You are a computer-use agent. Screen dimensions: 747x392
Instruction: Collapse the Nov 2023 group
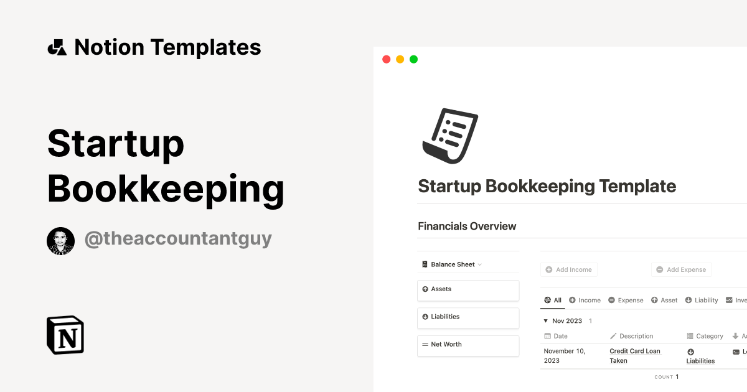coord(546,320)
